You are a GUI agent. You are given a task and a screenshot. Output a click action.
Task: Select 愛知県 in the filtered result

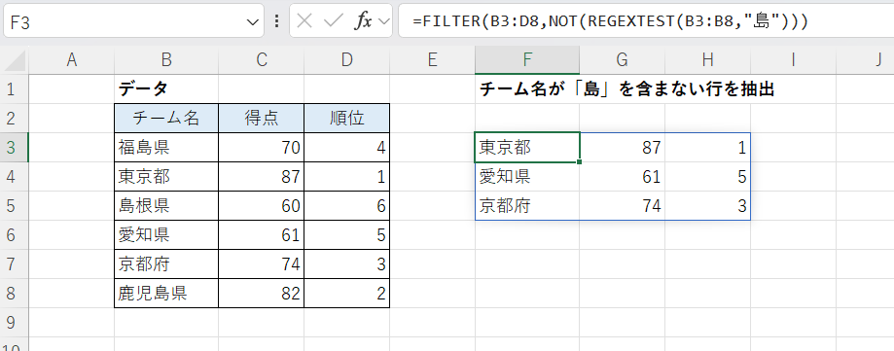[527, 176]
